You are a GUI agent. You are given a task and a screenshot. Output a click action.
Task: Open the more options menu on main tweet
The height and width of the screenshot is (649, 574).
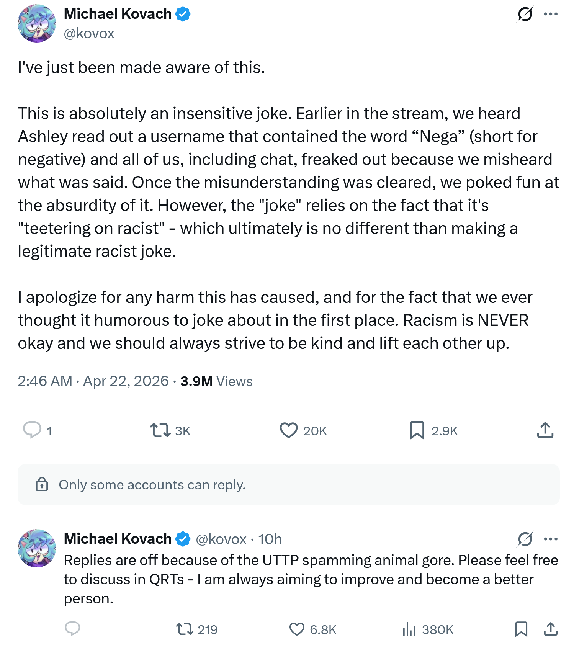pos(551,15)
